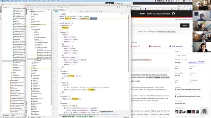Image resolution: width=211 pixels, height=118 pixels.
Task: Click the Run 'yarn install' link in notification
Action: (x=105, y=115)
